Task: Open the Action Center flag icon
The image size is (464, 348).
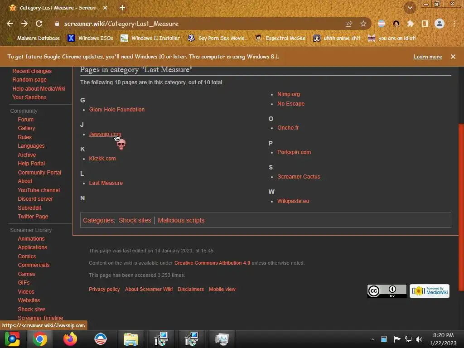Action: (397, 339)
